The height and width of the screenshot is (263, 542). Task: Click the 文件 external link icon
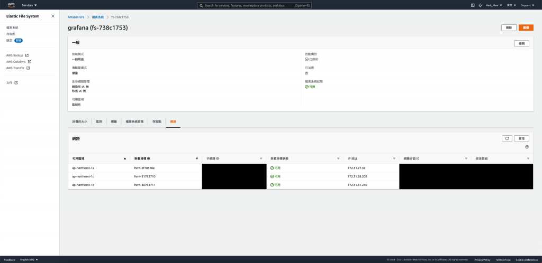(x=16, y=83)
